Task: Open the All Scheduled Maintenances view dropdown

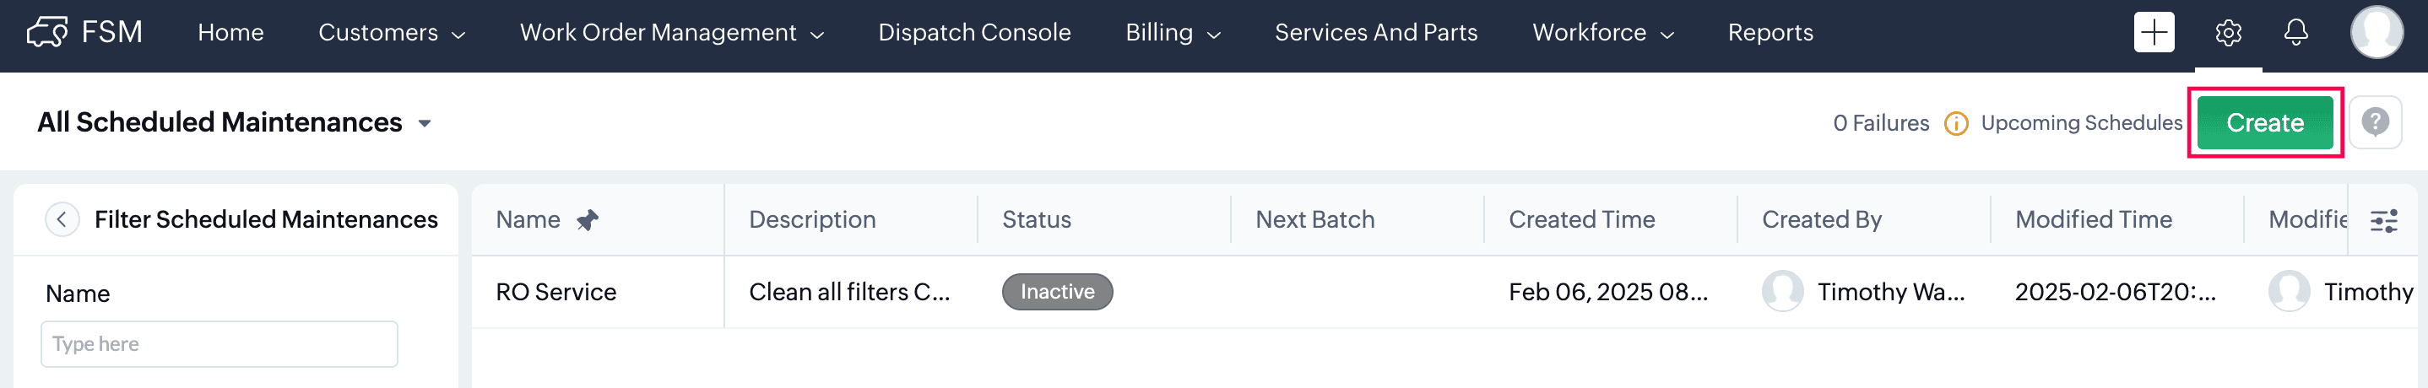Action: pyautogui.click(x=424, y=123)
